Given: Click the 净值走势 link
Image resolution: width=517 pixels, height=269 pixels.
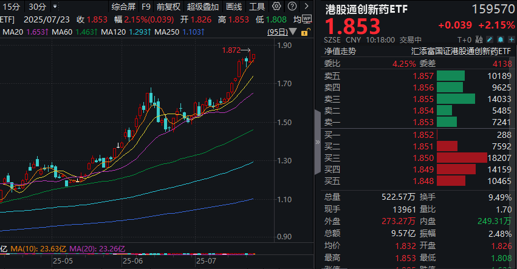Looking at the screenshot, I should (x=340, y=52).
